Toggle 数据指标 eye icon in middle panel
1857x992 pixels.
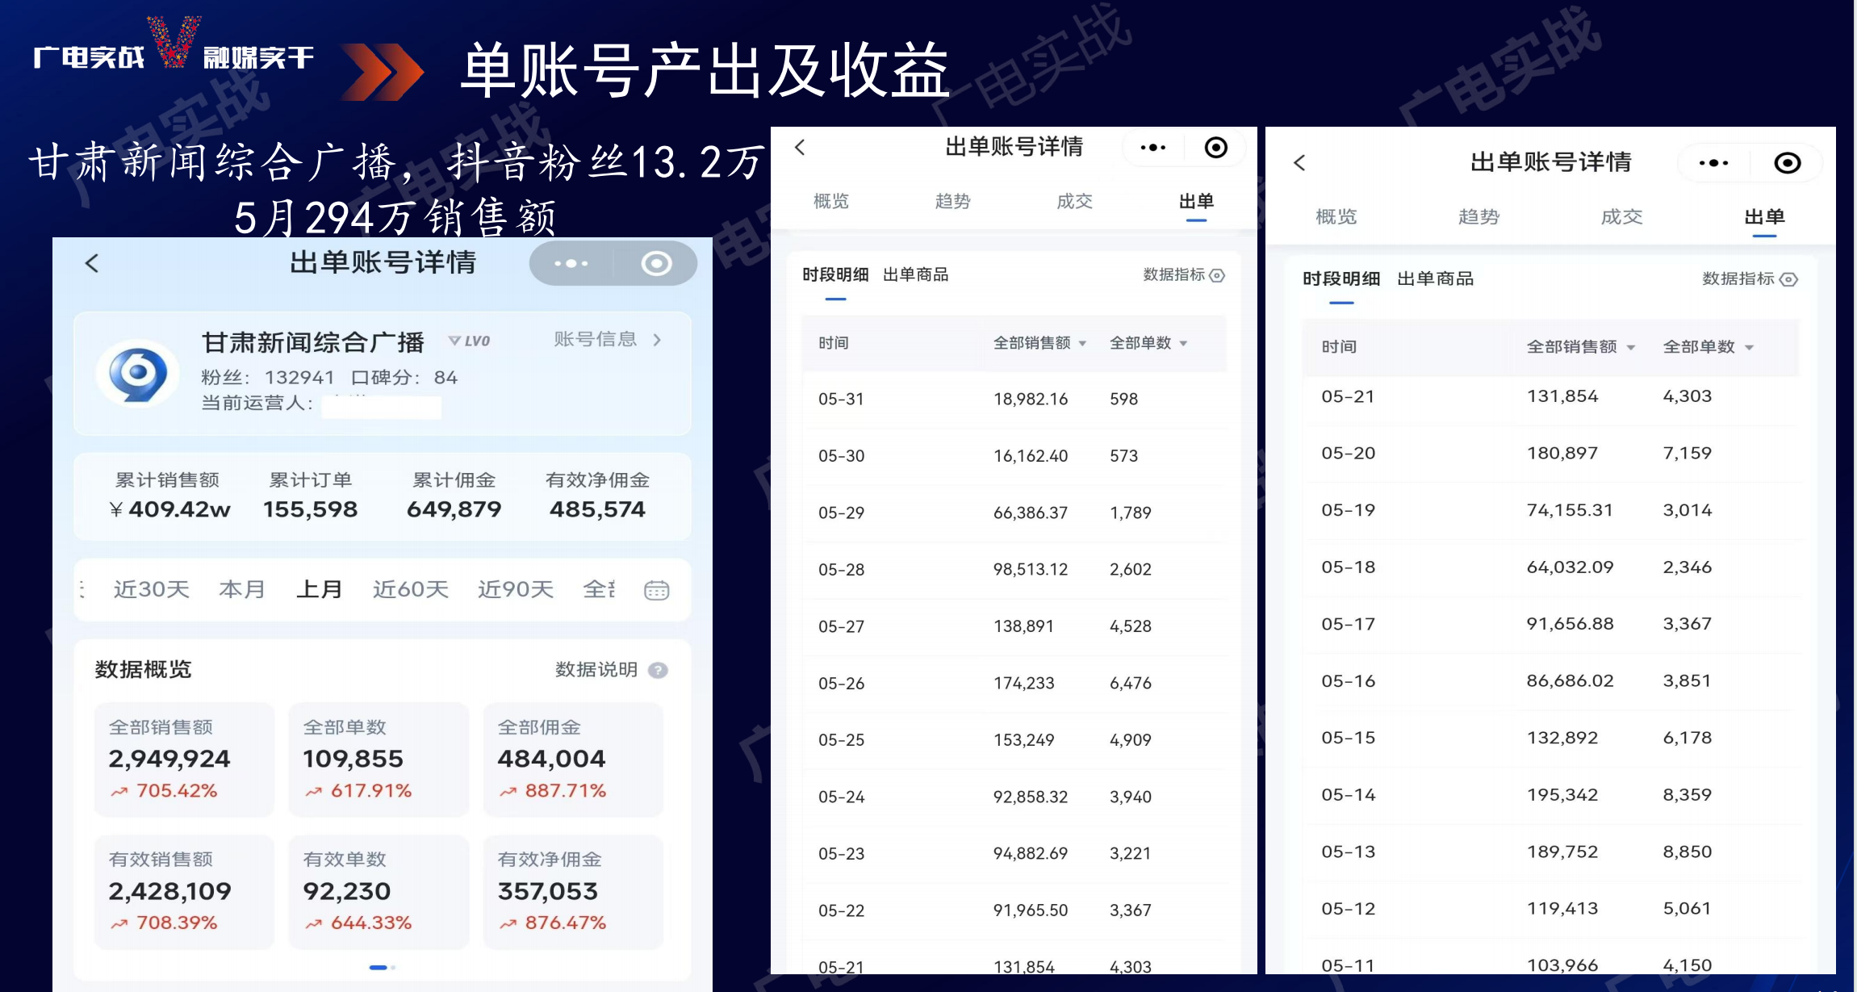[1218, 275]
